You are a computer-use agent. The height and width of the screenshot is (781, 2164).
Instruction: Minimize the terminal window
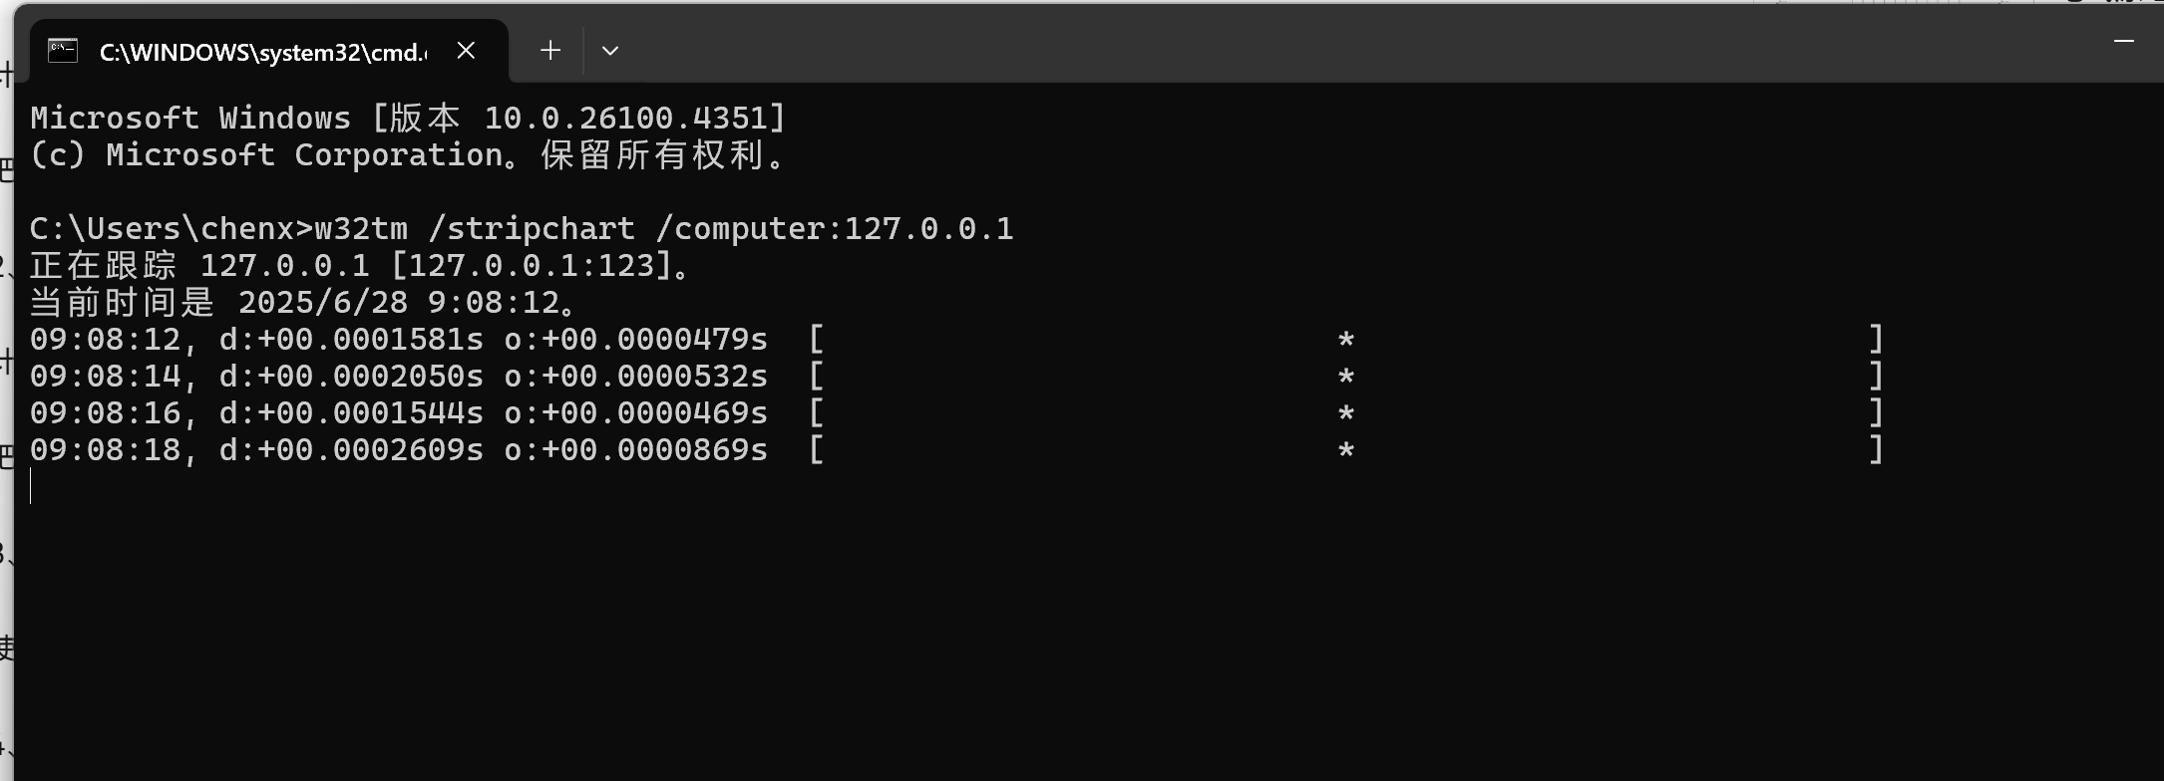coord(2123,42)
